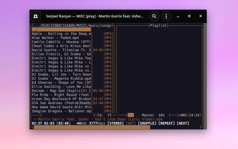Click the now playing Martin Garrix title

(x=100, y=119)
